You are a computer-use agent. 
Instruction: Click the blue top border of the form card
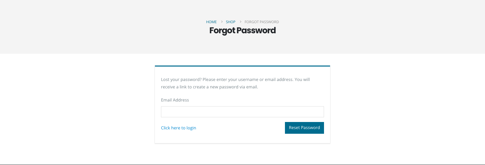click(x=242, y=66)
